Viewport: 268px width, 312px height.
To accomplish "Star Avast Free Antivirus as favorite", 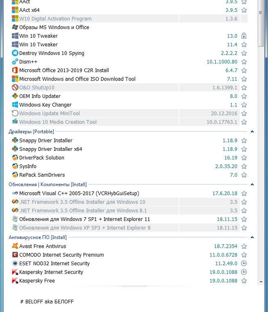I will pos(244,246).
